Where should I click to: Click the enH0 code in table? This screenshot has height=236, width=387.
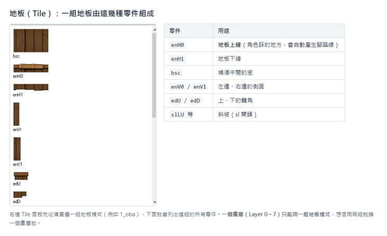(178, 45)
